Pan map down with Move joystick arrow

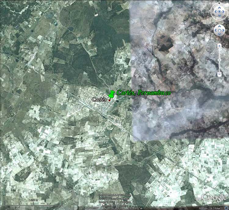(x=219, y=34)
